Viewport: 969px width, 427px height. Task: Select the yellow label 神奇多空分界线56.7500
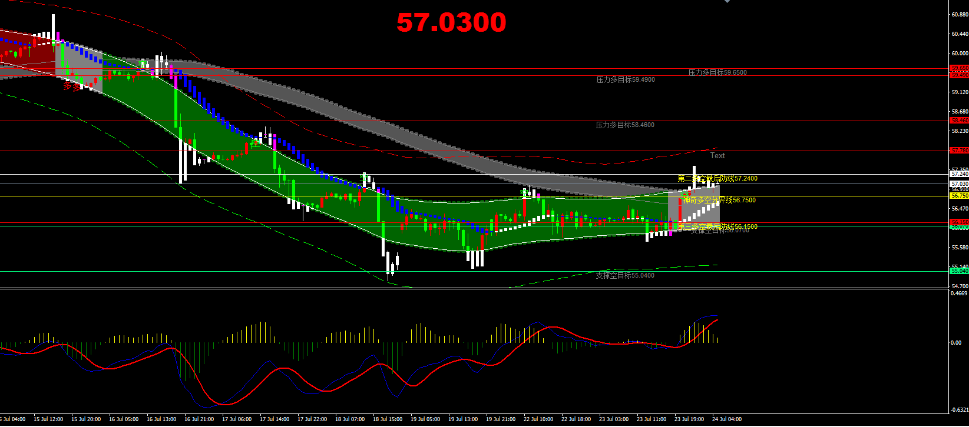click(x=719, y=200)
